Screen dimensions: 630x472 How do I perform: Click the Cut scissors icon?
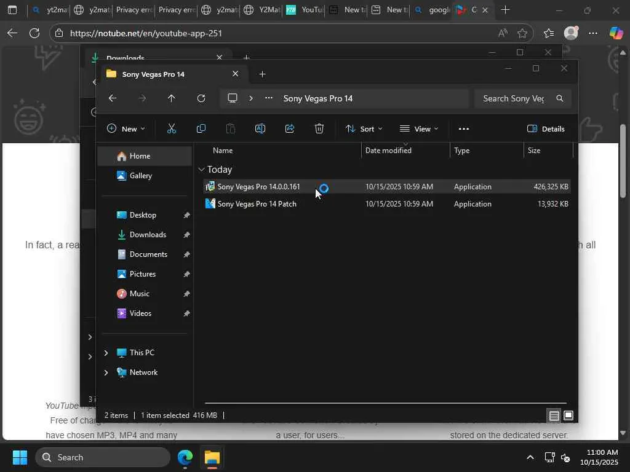[172, 129]
